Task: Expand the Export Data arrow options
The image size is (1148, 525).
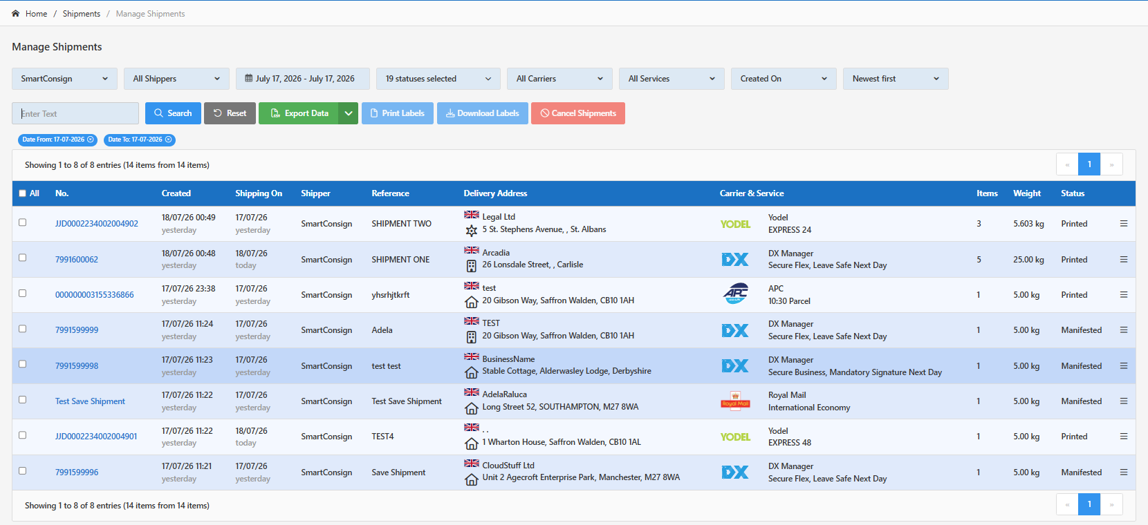Action: tap(349, 113)
